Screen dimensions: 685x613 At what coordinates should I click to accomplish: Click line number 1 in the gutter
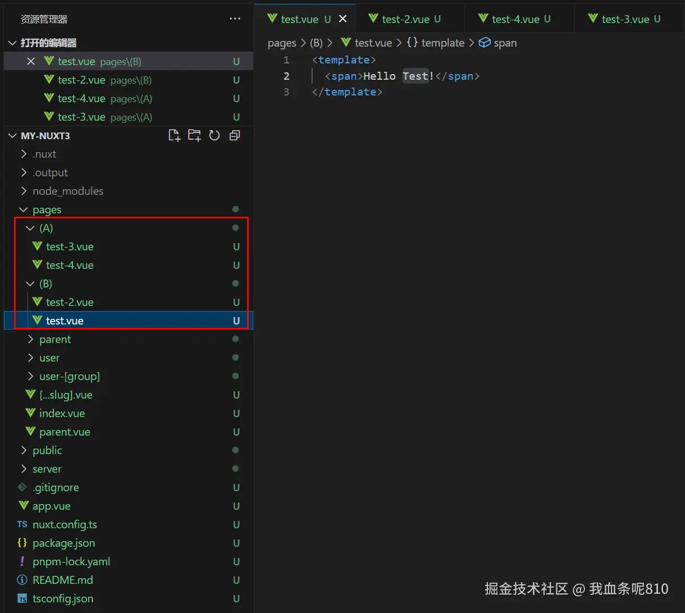tap(286, 60)
